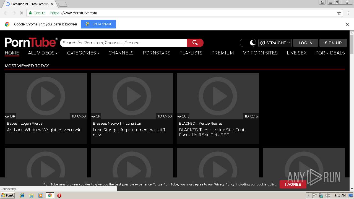
Task: Click the Set as default button
Action: tap(98, 24)
